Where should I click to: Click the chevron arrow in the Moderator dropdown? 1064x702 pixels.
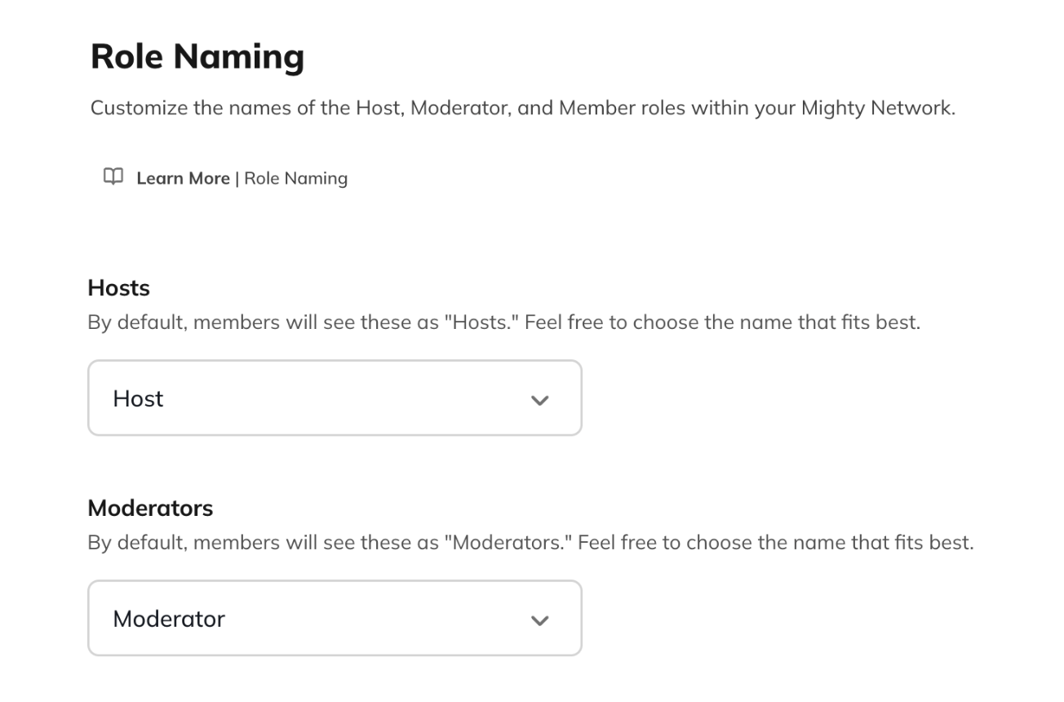539,620
